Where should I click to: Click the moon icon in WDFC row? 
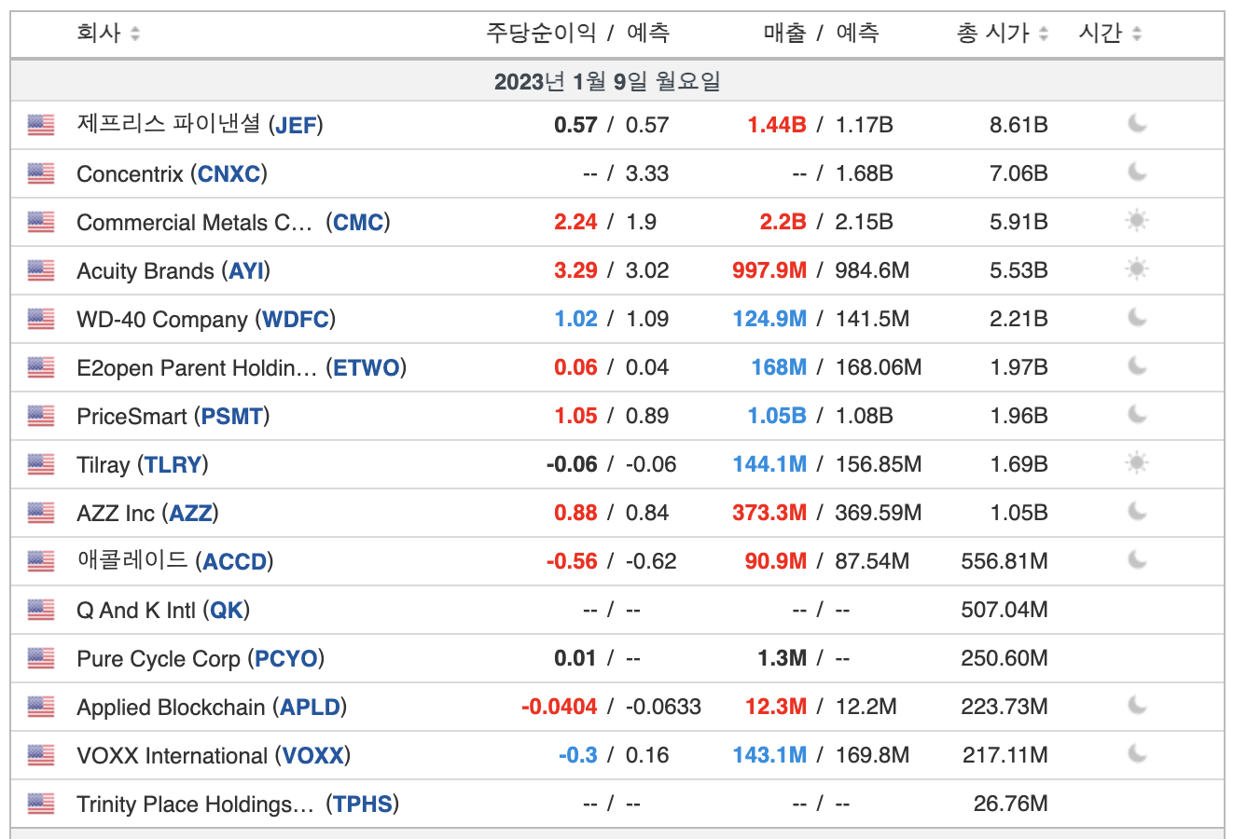pyautogui.click(x=1137, y=317)
